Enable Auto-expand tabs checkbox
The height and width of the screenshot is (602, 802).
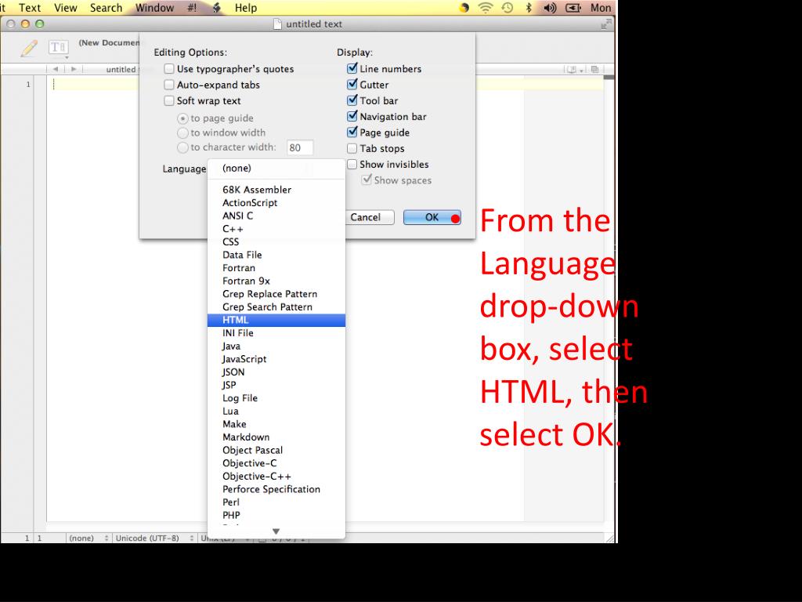(169, 85)
